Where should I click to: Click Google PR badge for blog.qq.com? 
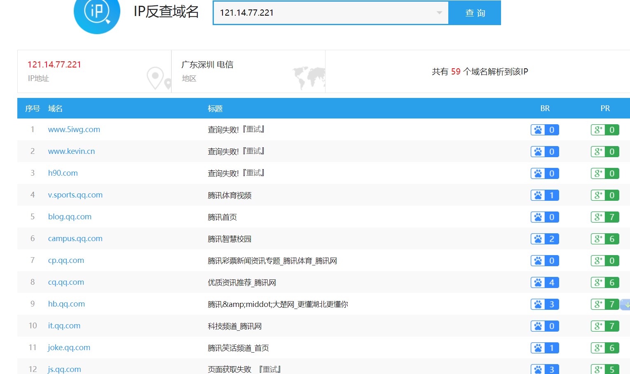point(605,217)
